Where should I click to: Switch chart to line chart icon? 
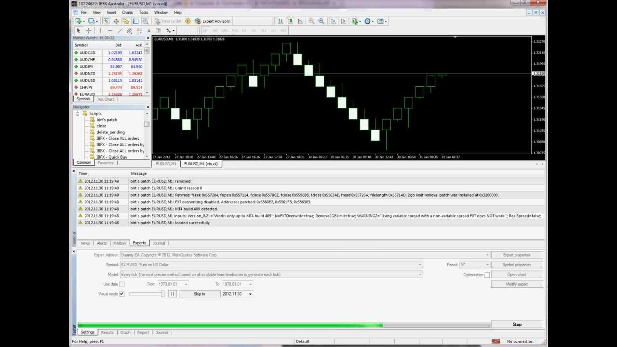(300, 21)
